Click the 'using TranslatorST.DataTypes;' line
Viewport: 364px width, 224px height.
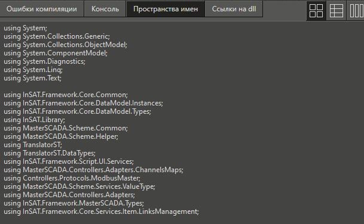tap(50, 153)
